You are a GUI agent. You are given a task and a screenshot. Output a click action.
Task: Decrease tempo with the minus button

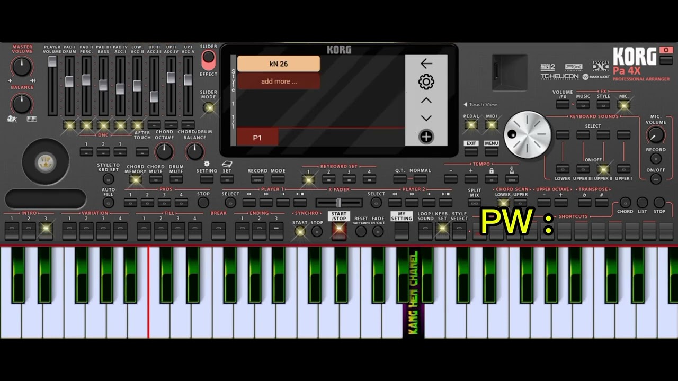451,179
